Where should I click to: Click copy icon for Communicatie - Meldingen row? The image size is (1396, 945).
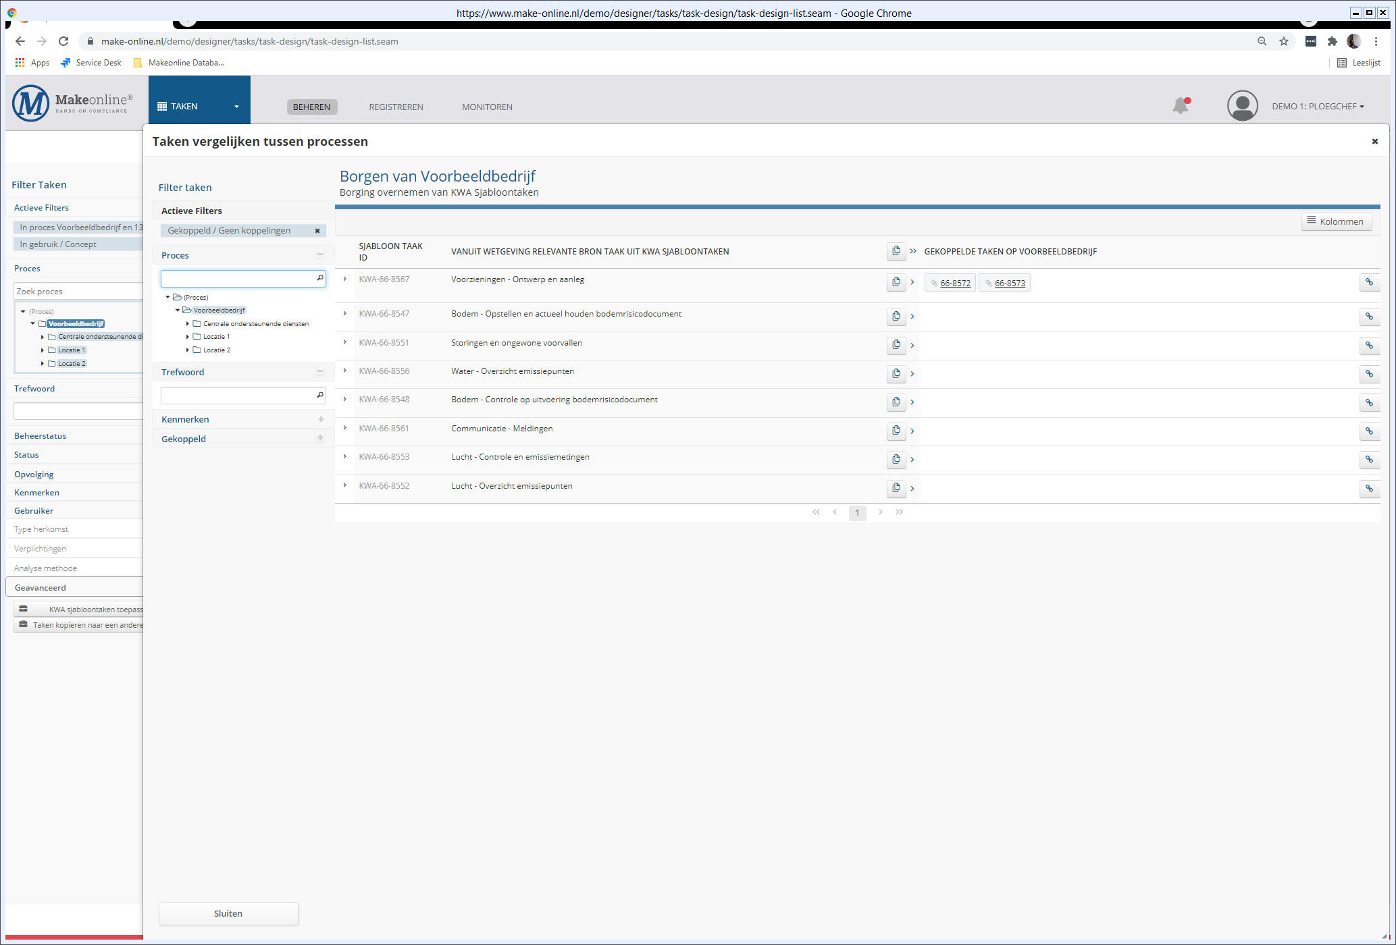(x=896, y=431)
